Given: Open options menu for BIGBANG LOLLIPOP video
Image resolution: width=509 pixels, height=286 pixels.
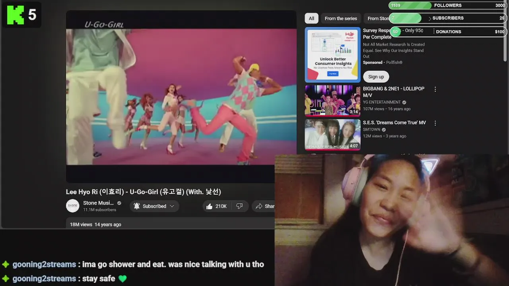Looking at the screenshot, I should pos(435,89).
